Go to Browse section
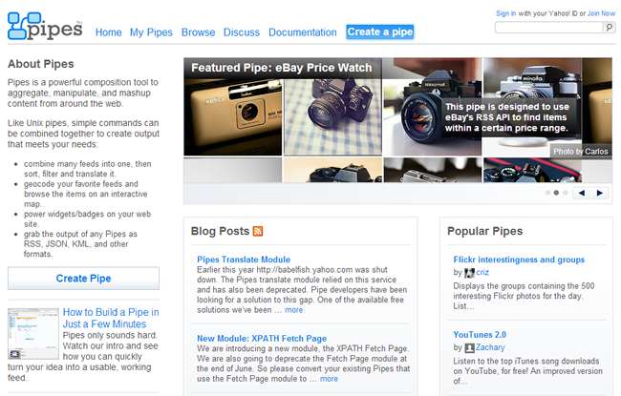 pos(198,32)
